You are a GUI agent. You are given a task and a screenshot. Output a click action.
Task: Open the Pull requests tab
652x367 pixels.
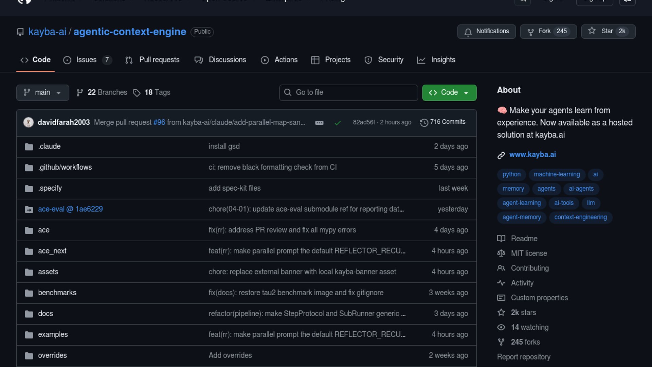[152, 60]
